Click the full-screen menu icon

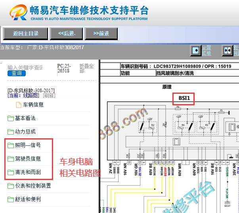[x=196, y=50]
